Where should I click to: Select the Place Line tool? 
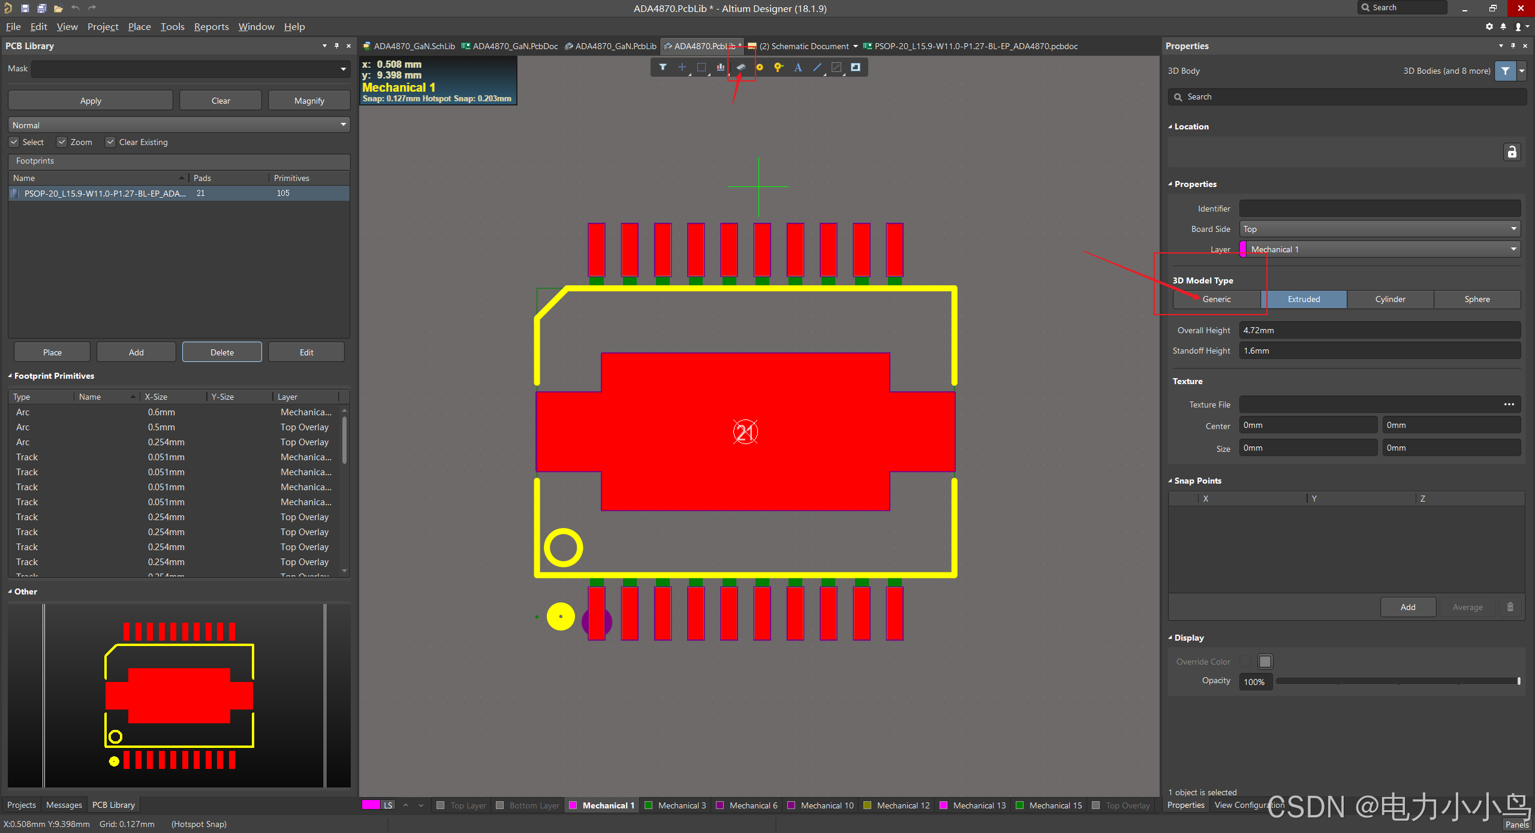pos(817,67)
